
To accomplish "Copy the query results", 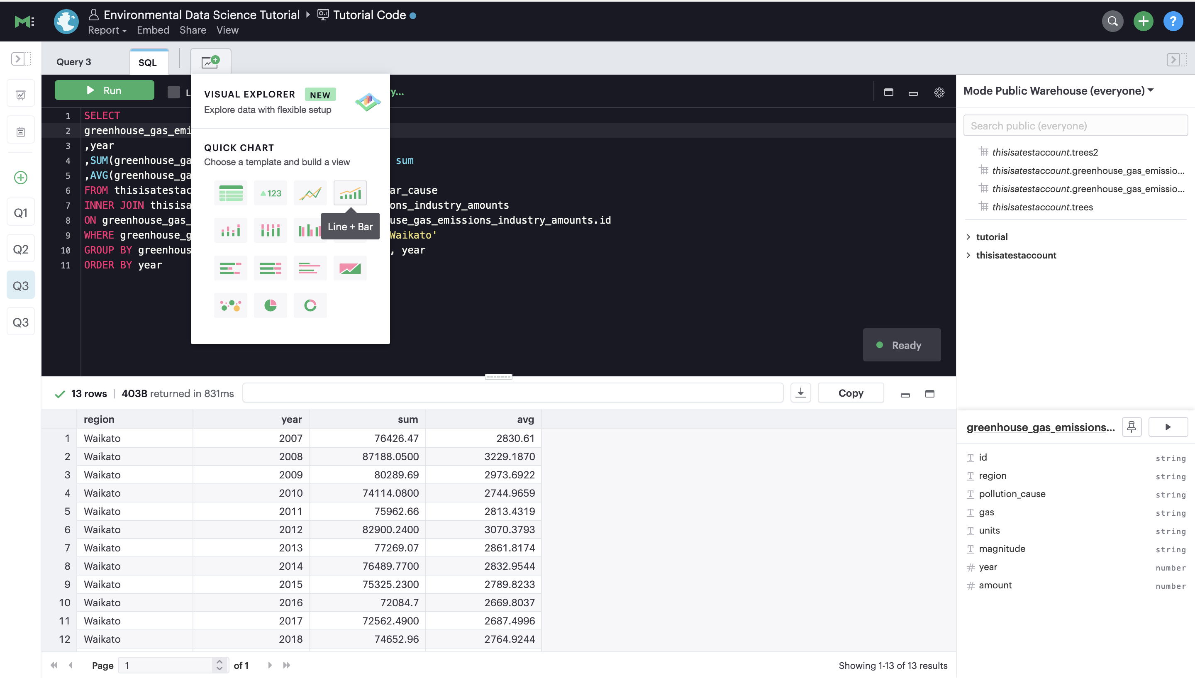I will (851, 393).
